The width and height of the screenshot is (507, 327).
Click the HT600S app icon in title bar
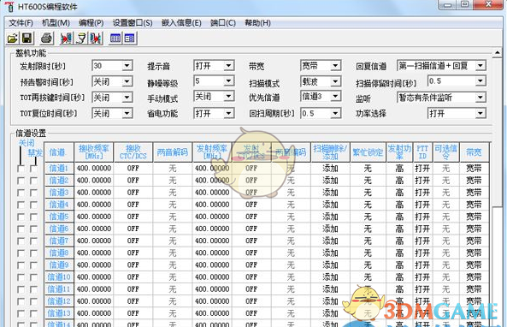(10, 6)
